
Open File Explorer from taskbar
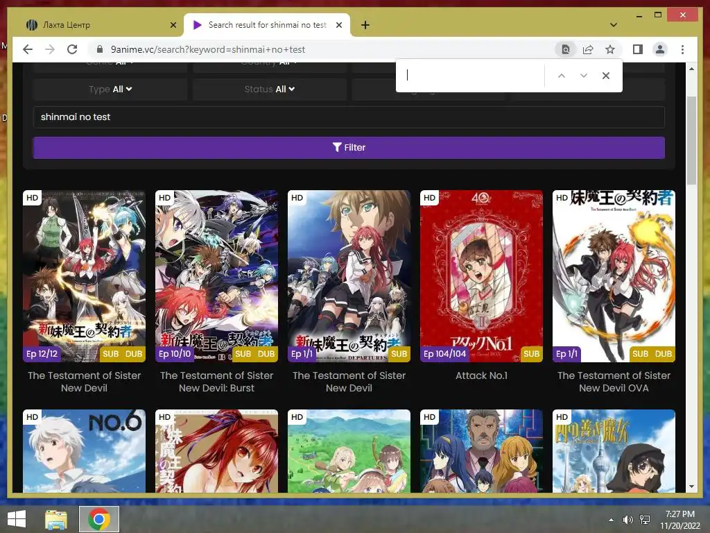(x=56, y=519)
